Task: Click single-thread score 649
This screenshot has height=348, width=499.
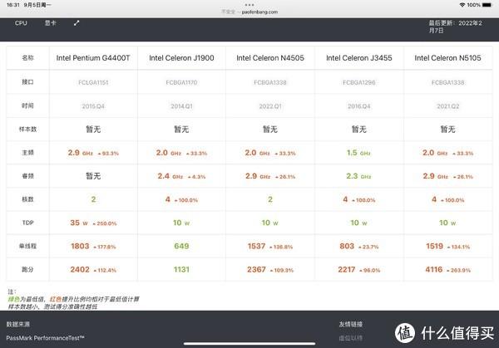Action: click(x=181, y=247)
